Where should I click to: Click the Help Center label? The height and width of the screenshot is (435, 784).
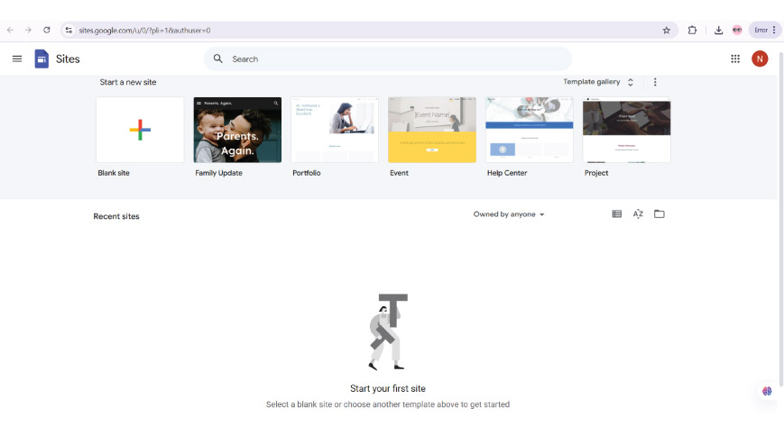(507, 173)
